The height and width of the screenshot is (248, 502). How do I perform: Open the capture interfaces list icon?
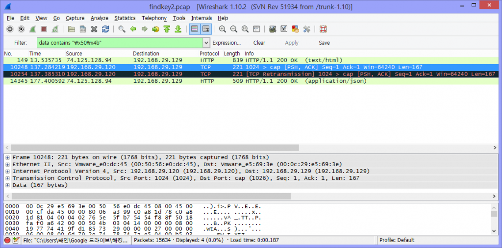[10, 29]
